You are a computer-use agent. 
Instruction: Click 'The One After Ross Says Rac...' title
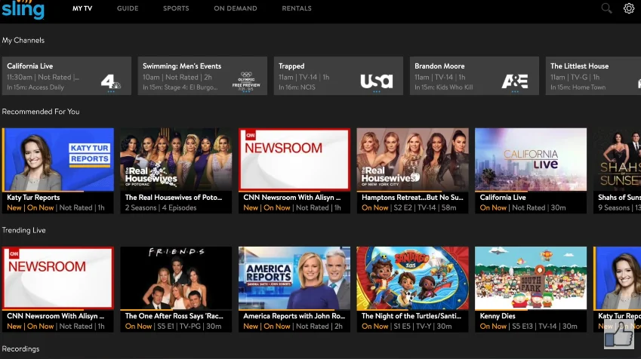[x=174, y=316]
